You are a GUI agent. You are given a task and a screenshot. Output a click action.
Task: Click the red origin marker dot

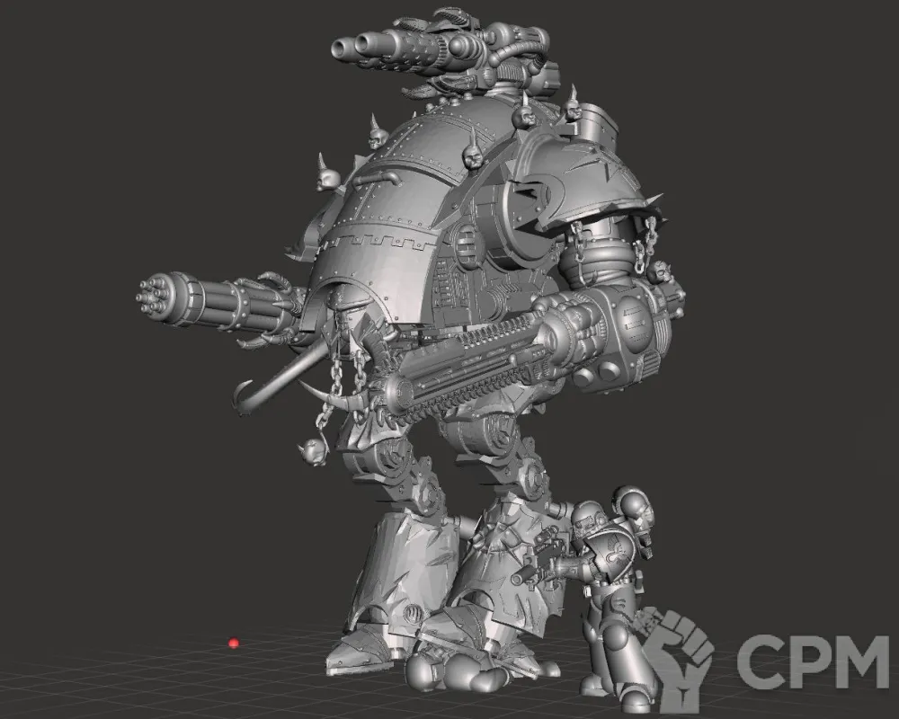234,644
